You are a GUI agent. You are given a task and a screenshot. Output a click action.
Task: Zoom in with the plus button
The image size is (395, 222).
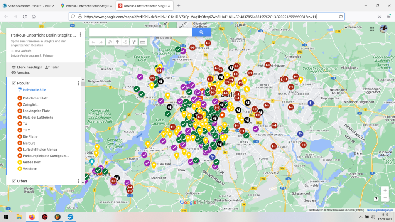pos(385,190)
